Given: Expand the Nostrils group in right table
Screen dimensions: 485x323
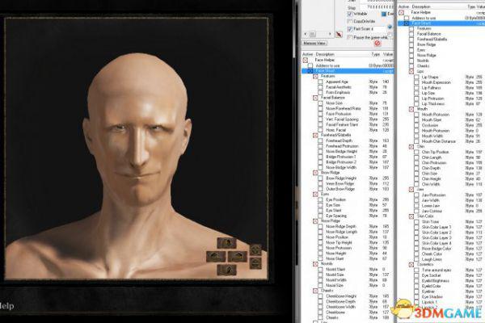Looking at the screenshot, I should pos(411,61).
